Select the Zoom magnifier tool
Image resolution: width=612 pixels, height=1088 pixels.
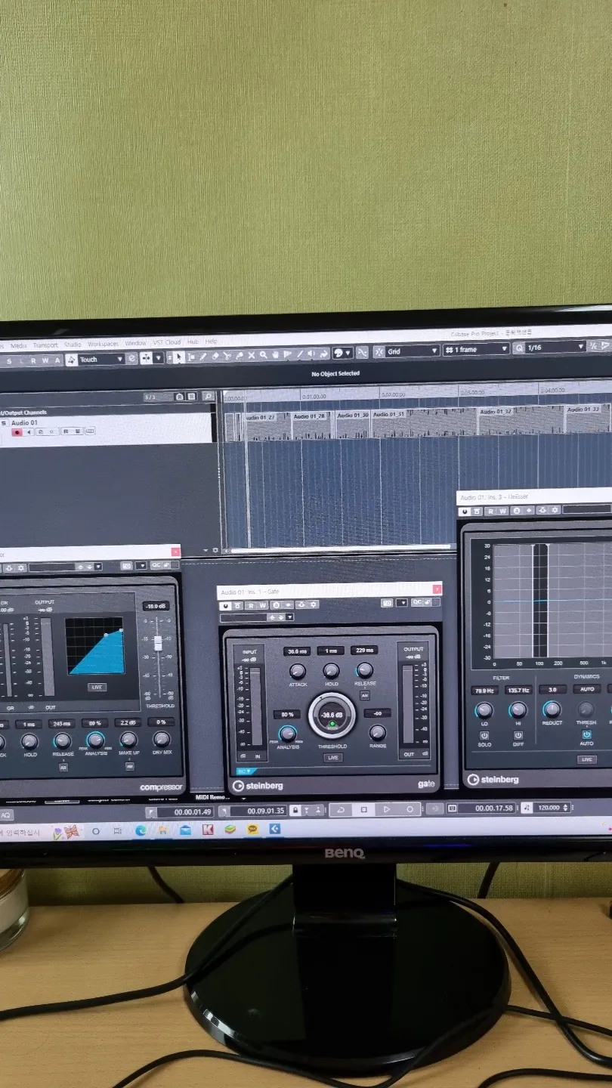pyautogui.click(x=263, y=355)
